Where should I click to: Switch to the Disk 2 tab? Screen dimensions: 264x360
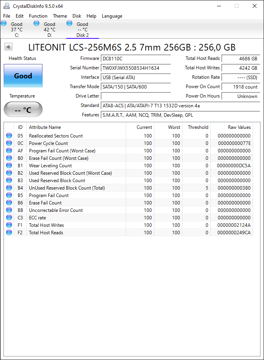point(82,29)
